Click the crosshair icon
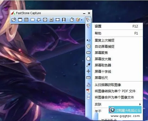Image resolution: width=148 pixels, height=121 pixels. pos(89,71)
